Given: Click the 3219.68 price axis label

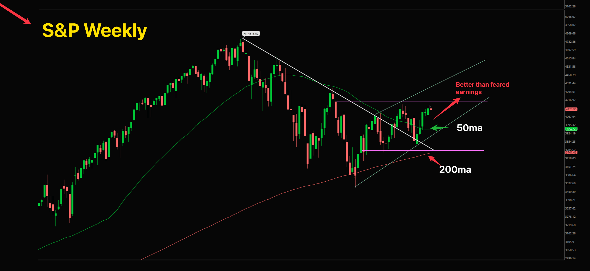Looking at the screenshot, I should click(x=570, y=225).
